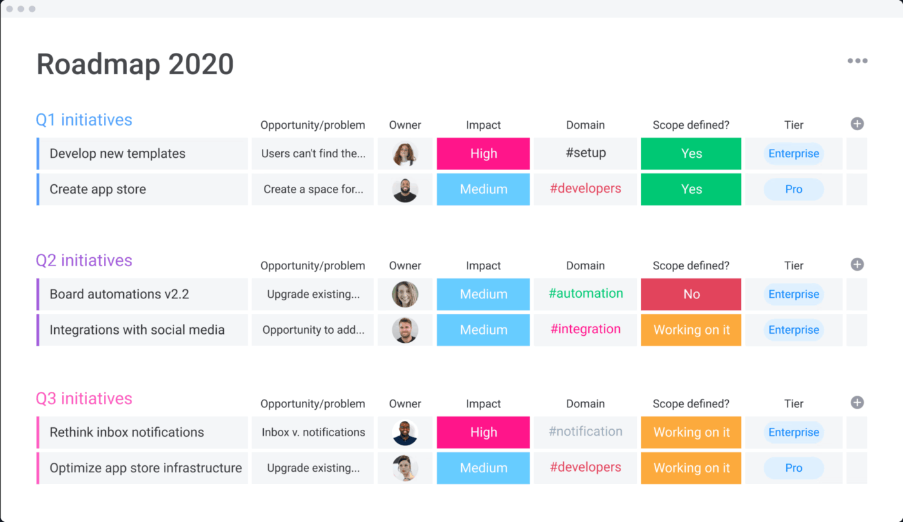Click the plus icon next to Q1 initiatives
This screenshot has height=522, width=903.
point(857,124)
